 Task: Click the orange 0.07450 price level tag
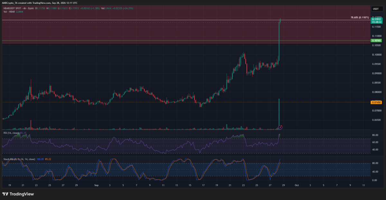coord(376,102)
